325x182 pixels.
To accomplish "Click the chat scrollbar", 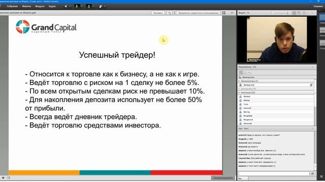I will 315,151.
